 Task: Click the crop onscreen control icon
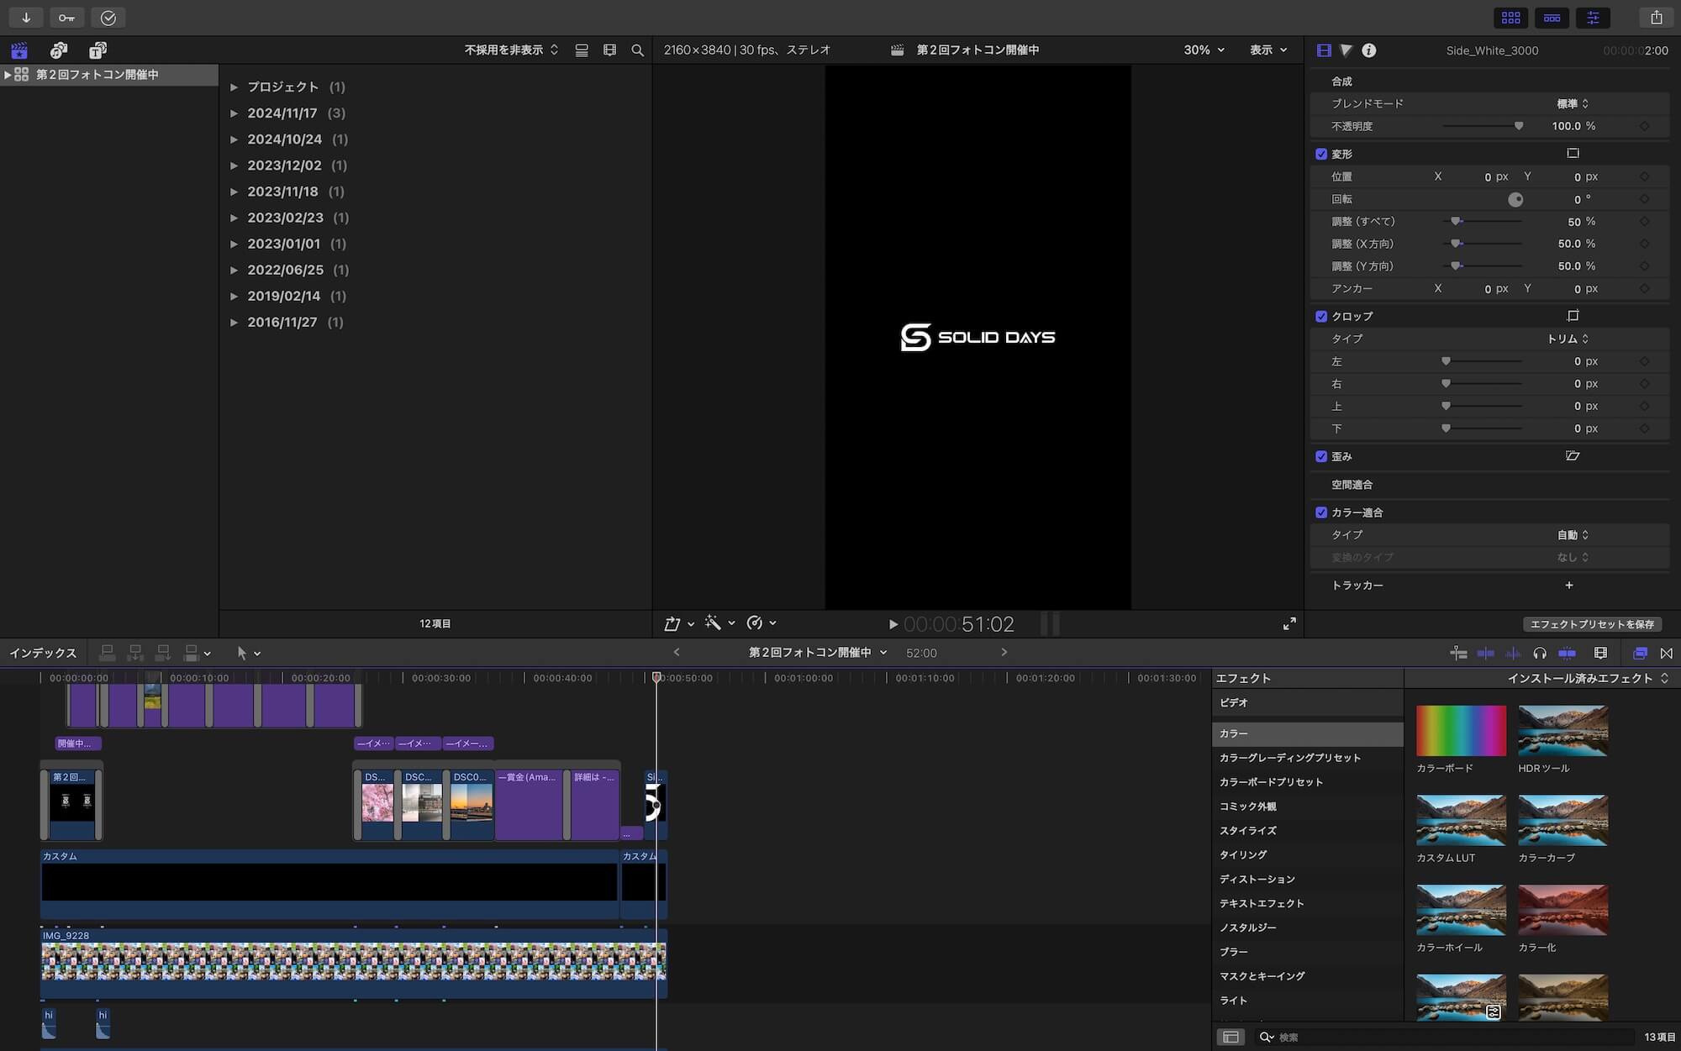(x=1573, y=316)
